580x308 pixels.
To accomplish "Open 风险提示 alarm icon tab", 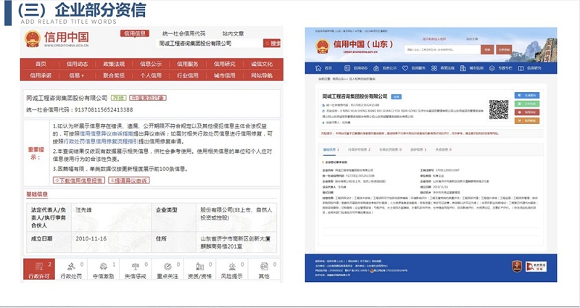I will (x=232, y=269).
